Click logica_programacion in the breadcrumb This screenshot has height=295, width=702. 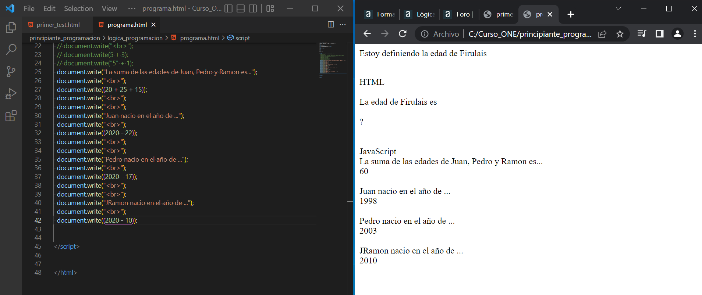tap(135, 38)
